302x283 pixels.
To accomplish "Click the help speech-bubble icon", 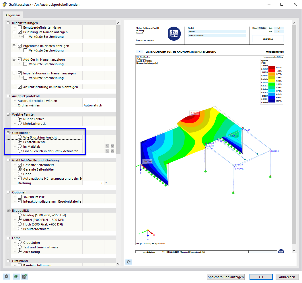I will coord(6,276).
